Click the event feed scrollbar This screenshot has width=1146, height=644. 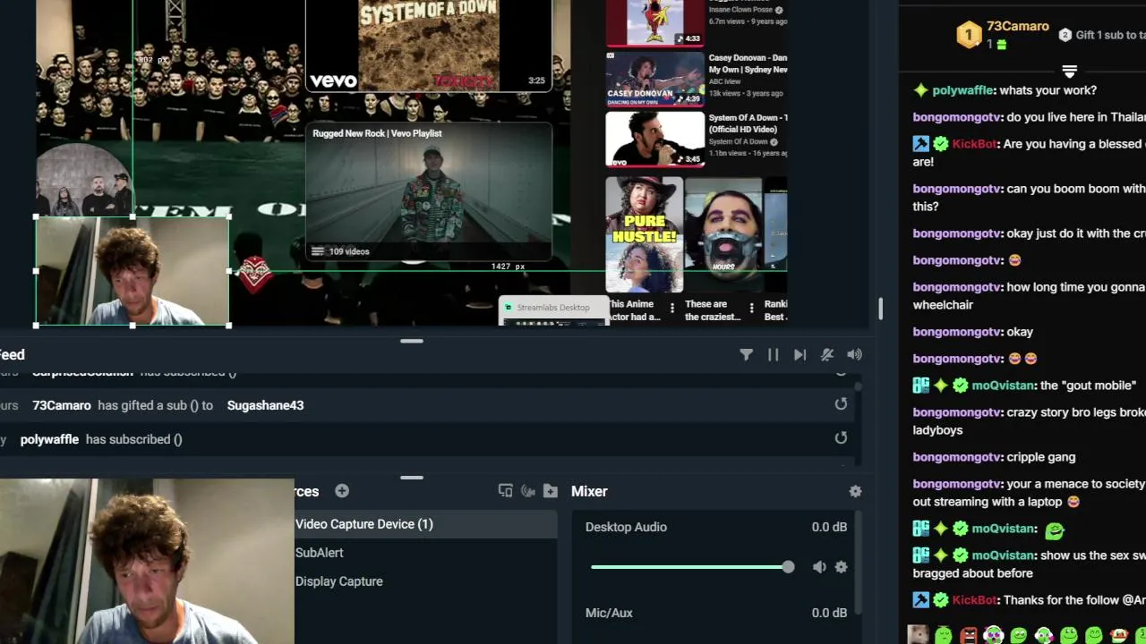click(x=858, y=386)
